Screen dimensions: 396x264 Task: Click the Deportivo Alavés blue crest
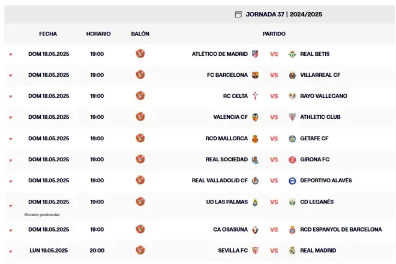pos(292,181)
